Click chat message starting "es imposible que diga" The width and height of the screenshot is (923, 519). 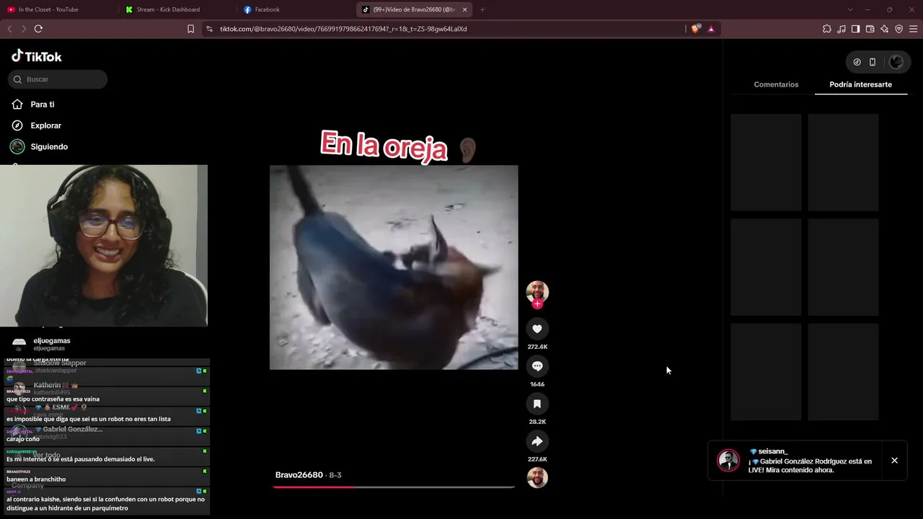coord(89,419)
